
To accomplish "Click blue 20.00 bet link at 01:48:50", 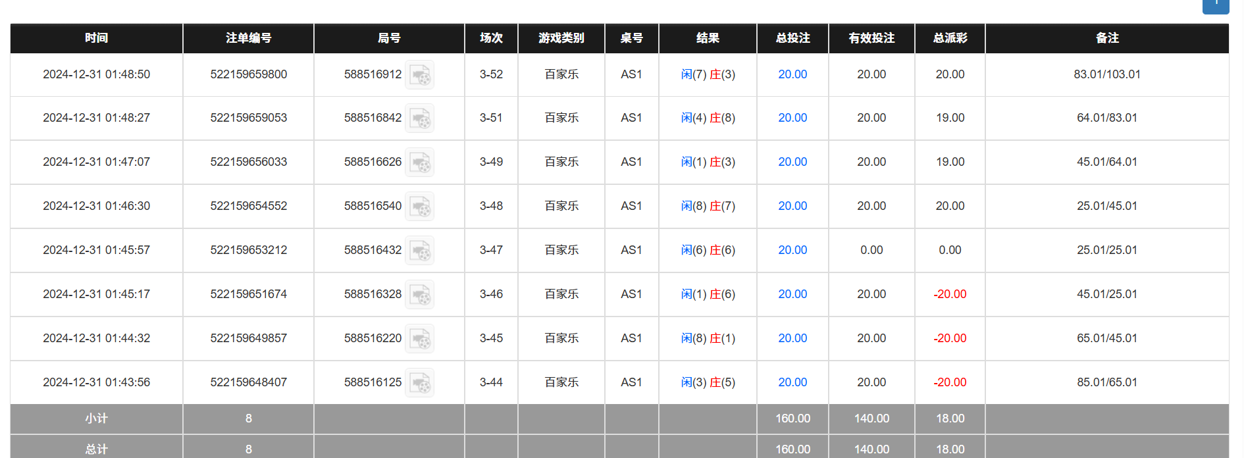I will [792, 74].
